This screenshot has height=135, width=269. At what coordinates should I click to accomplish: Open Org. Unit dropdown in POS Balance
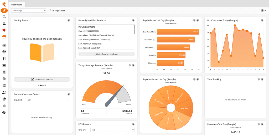[112, 130]
